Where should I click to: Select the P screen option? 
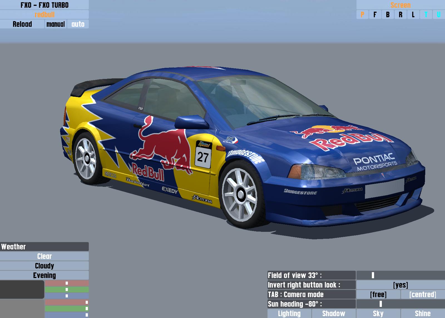pyautogui.click(x=362, y=14)
